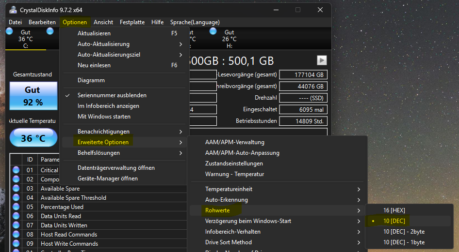Click the next disk arrow button
The width and height of the screenshot is (459, 252).
tap(322, 60)
